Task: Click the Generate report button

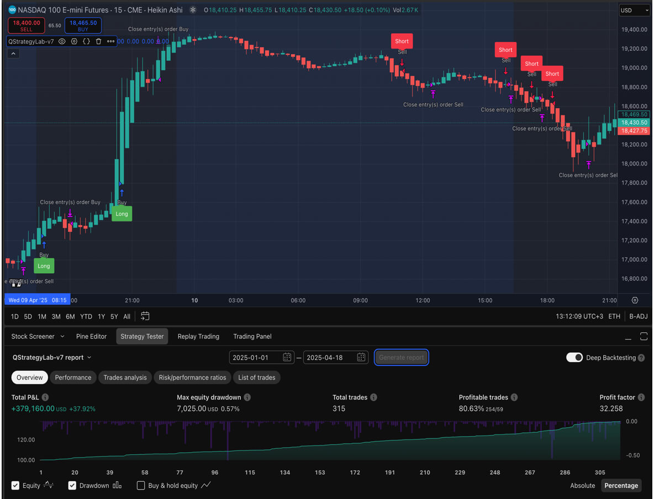Action: pyautogui.click(x=401, y=357)
